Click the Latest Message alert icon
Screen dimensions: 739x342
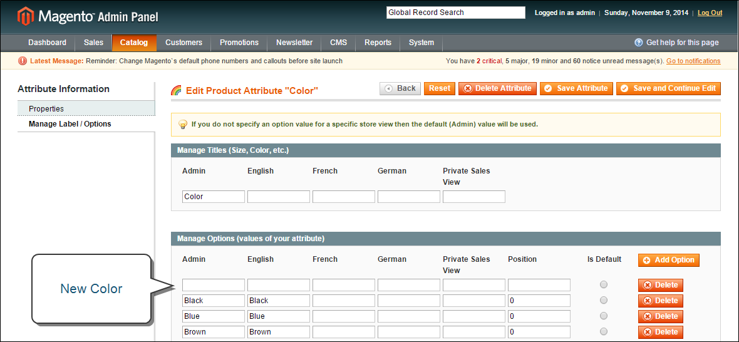[23, 61]
